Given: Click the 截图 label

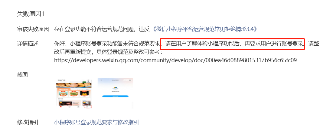Looking at the screenshot, I should point(22,75).
